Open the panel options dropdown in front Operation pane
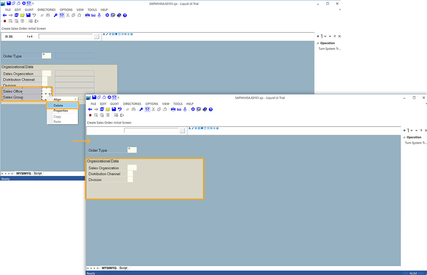Screen dimensions: 427x275 [416, 130]
